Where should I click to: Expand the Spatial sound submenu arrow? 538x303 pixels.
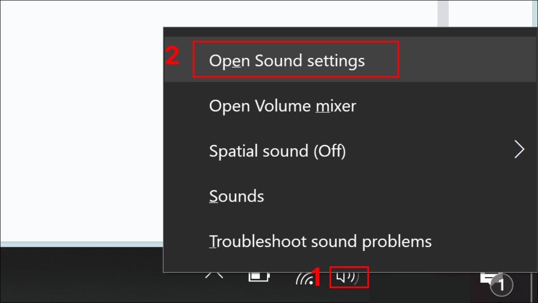[519, 149]
